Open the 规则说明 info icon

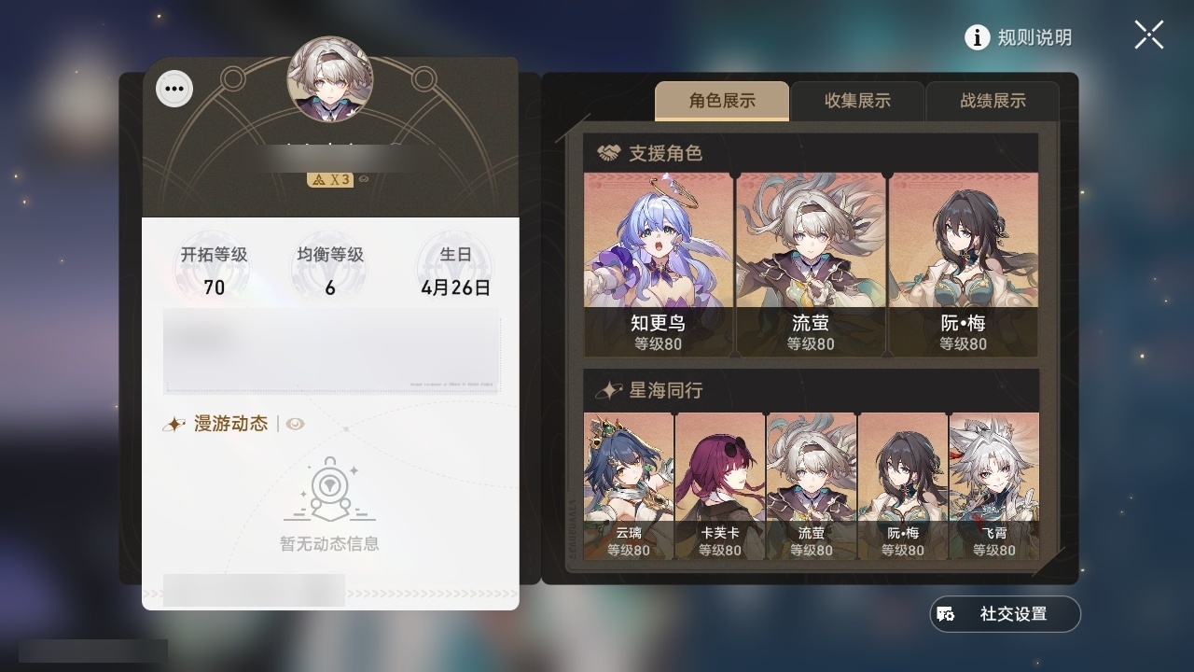pos(977,37)
